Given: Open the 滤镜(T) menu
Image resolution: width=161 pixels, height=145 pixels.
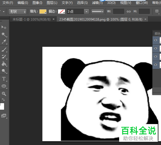Looking at the screenshot, I should [97, 3].
